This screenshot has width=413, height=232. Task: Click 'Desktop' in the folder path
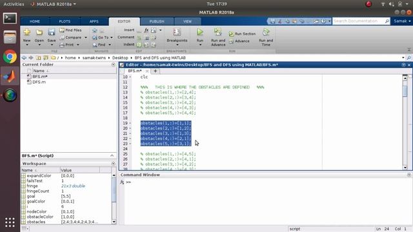120,58
